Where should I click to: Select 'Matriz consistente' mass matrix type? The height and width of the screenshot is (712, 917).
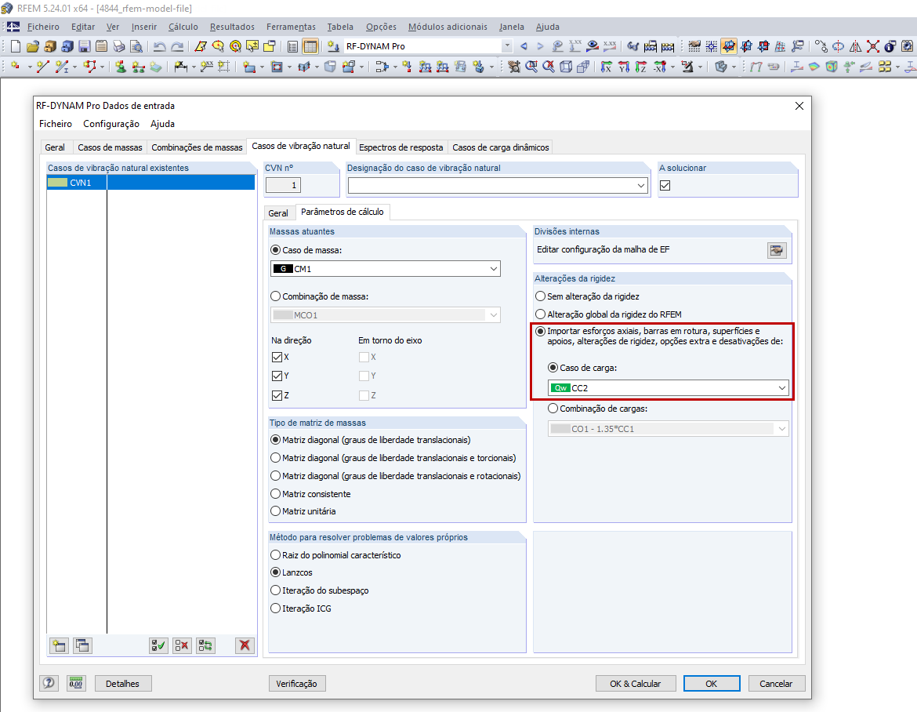(275, 494)
